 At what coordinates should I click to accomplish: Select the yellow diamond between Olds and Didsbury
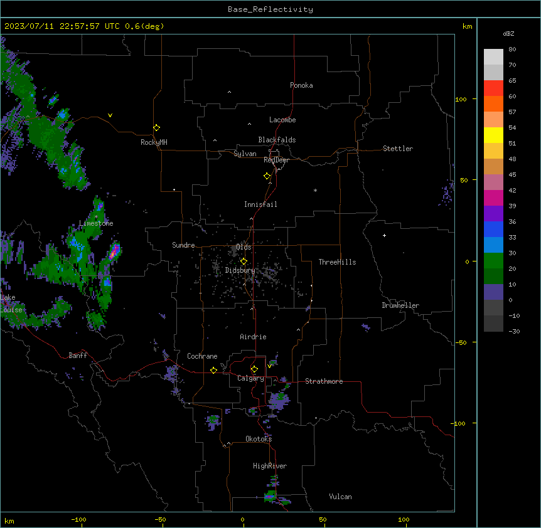tap(244, 261)
